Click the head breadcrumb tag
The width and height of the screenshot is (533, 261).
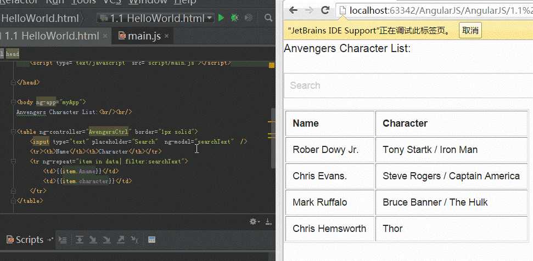13,54
